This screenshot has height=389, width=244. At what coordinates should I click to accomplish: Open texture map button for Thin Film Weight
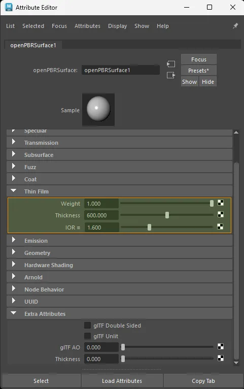pos(221,203)
